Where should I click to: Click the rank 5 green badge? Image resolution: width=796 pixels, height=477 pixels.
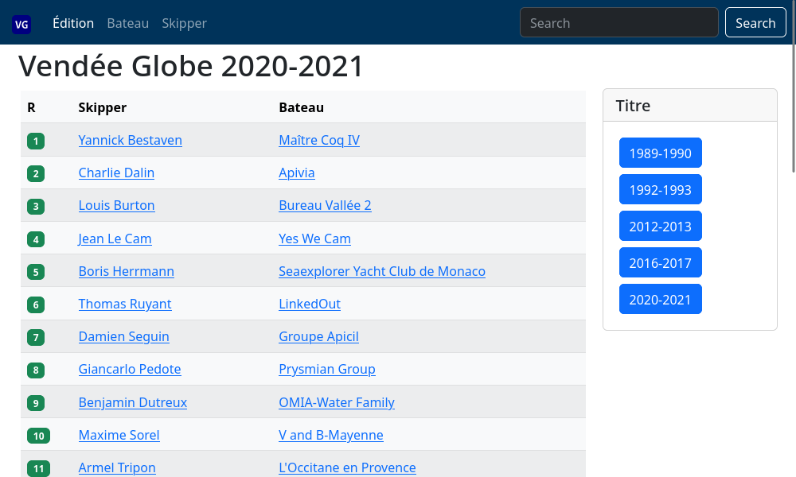[x=36, y=272]
